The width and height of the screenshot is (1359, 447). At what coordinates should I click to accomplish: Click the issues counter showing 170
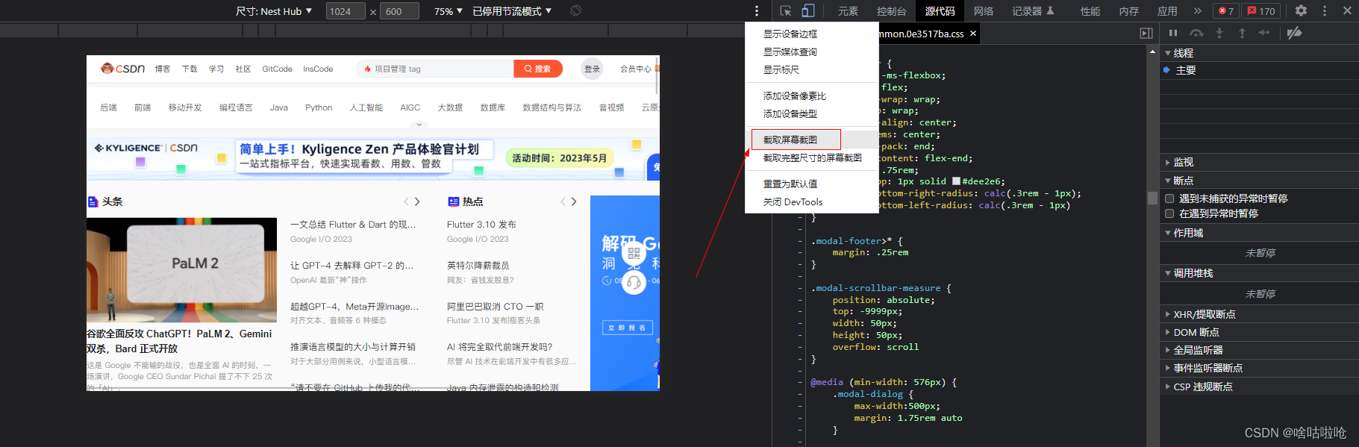coord(1262,11)
